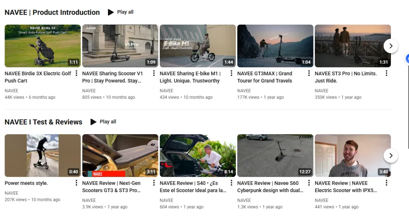
Task: Open action menu for NAVEE GT3MAX video
Action: click(309, 73)
